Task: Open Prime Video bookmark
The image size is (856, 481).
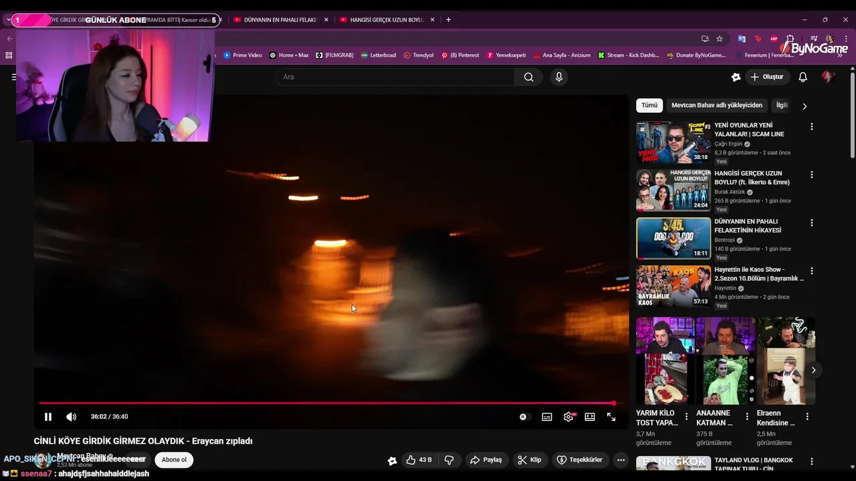Action: [242, 55]
